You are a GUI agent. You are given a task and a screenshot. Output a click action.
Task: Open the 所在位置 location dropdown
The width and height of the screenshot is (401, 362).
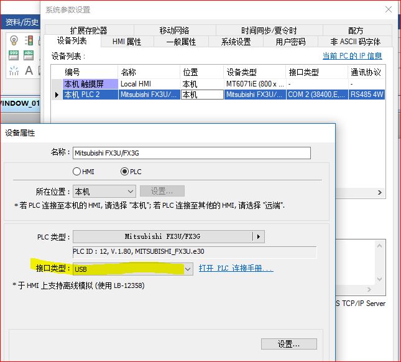click(104, 192)
